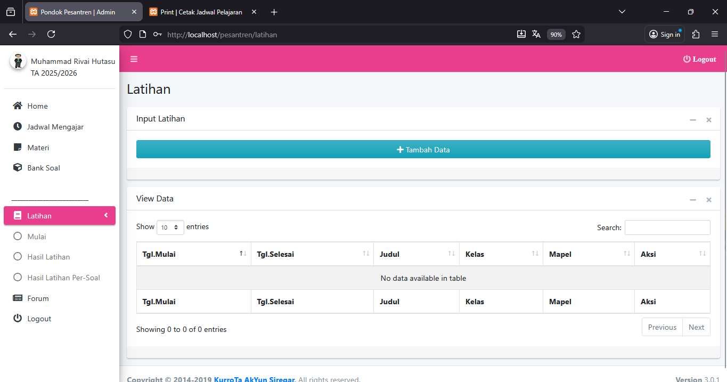Open the Forum sidebar item
The height and width of the screenshot is (382, 727).
(x=38, y=298)
